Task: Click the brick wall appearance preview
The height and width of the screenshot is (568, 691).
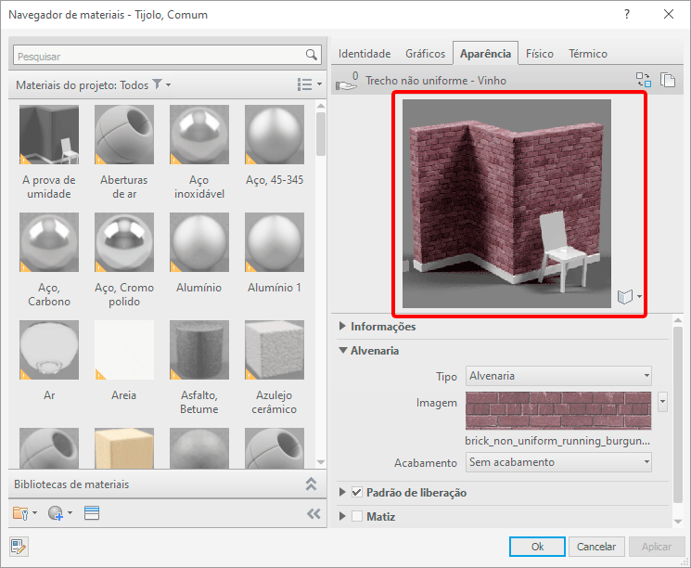Action: [x=506, y=203]
